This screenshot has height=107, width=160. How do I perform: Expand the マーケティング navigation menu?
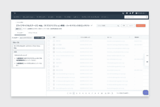pos(41,17)
